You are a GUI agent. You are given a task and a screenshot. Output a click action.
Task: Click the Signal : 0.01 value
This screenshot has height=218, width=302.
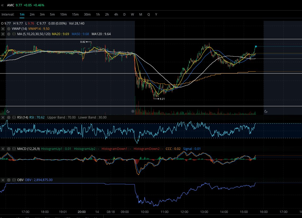coord(192,149)
